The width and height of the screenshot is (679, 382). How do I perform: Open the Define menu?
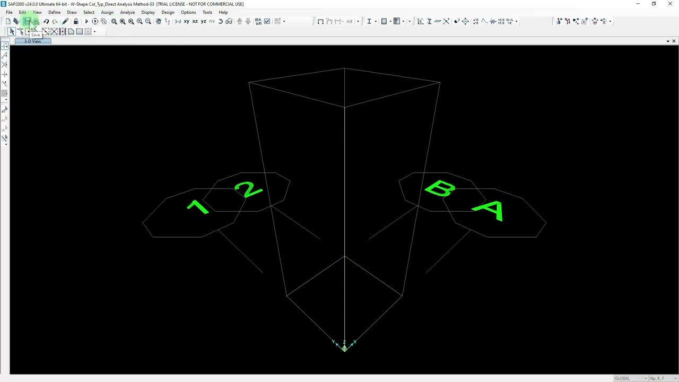click(54, 12)
